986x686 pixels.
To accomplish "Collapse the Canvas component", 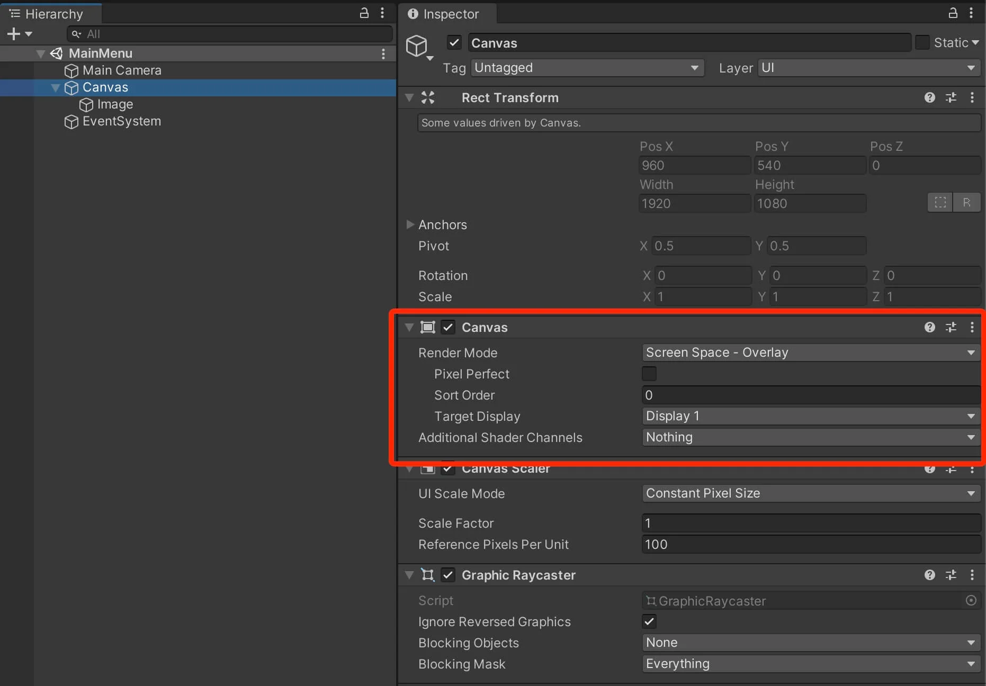I will [x=409, y=327].
